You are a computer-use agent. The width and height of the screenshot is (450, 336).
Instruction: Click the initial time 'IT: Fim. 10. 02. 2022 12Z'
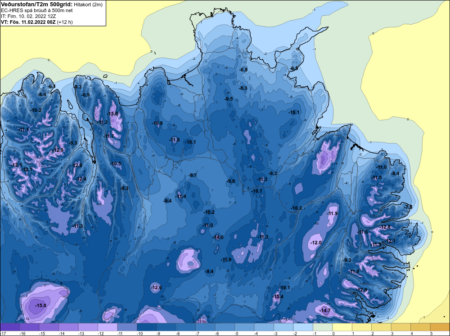pyautogui.click(x=29, y=16)
